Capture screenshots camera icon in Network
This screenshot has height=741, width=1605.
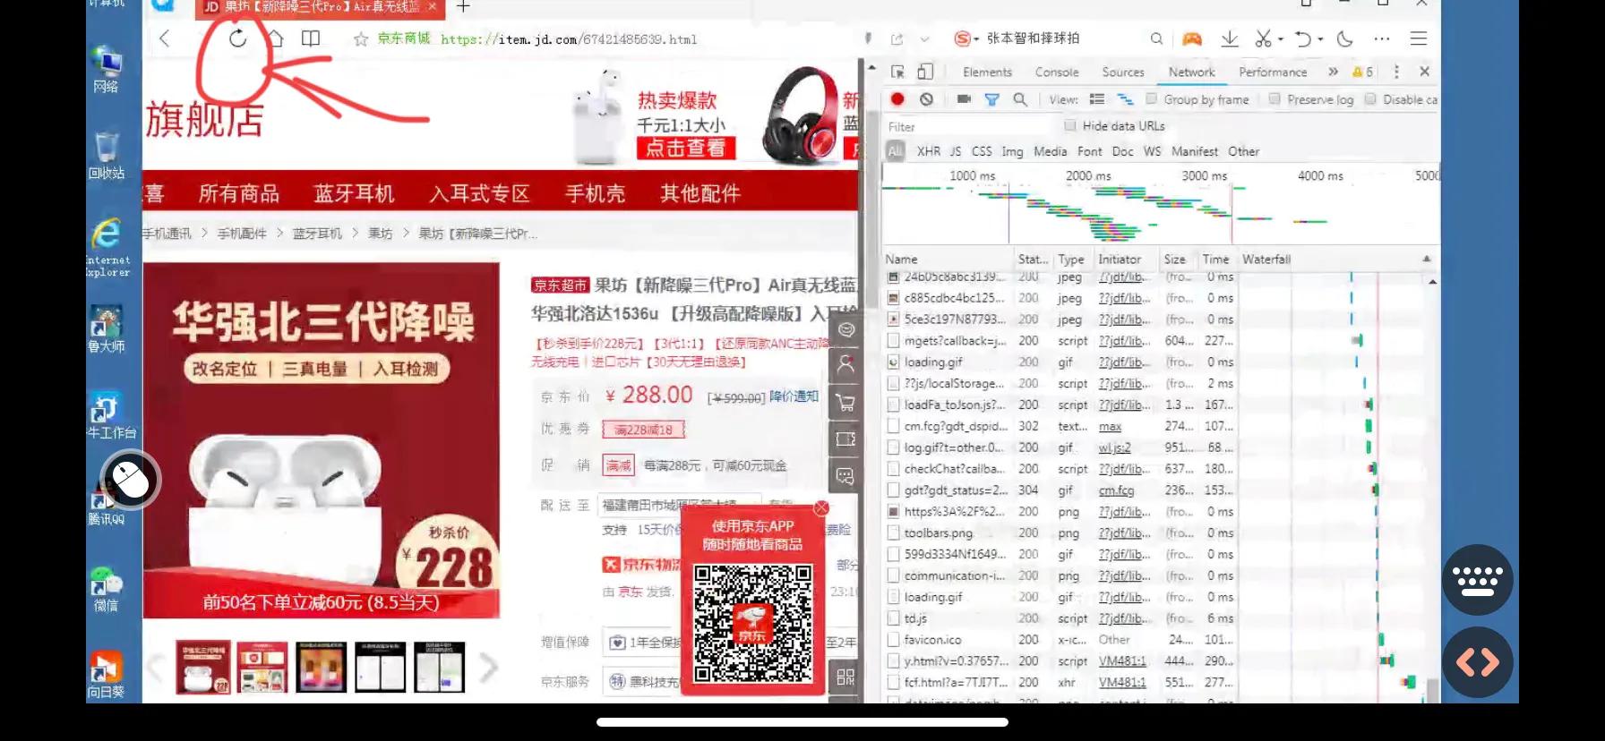pos(964,99)
